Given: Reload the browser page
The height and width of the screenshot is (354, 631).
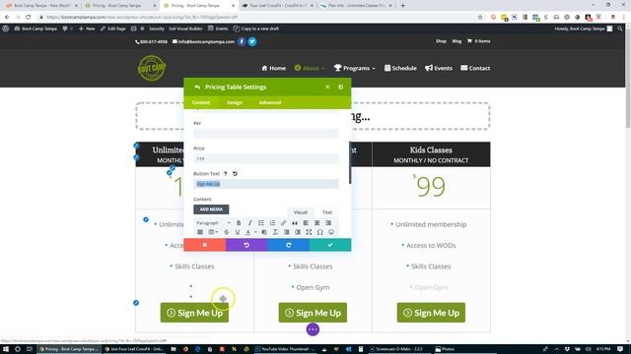Looking at the screenshot, I should [29, 18].
